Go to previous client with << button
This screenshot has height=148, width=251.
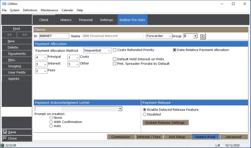9,35
